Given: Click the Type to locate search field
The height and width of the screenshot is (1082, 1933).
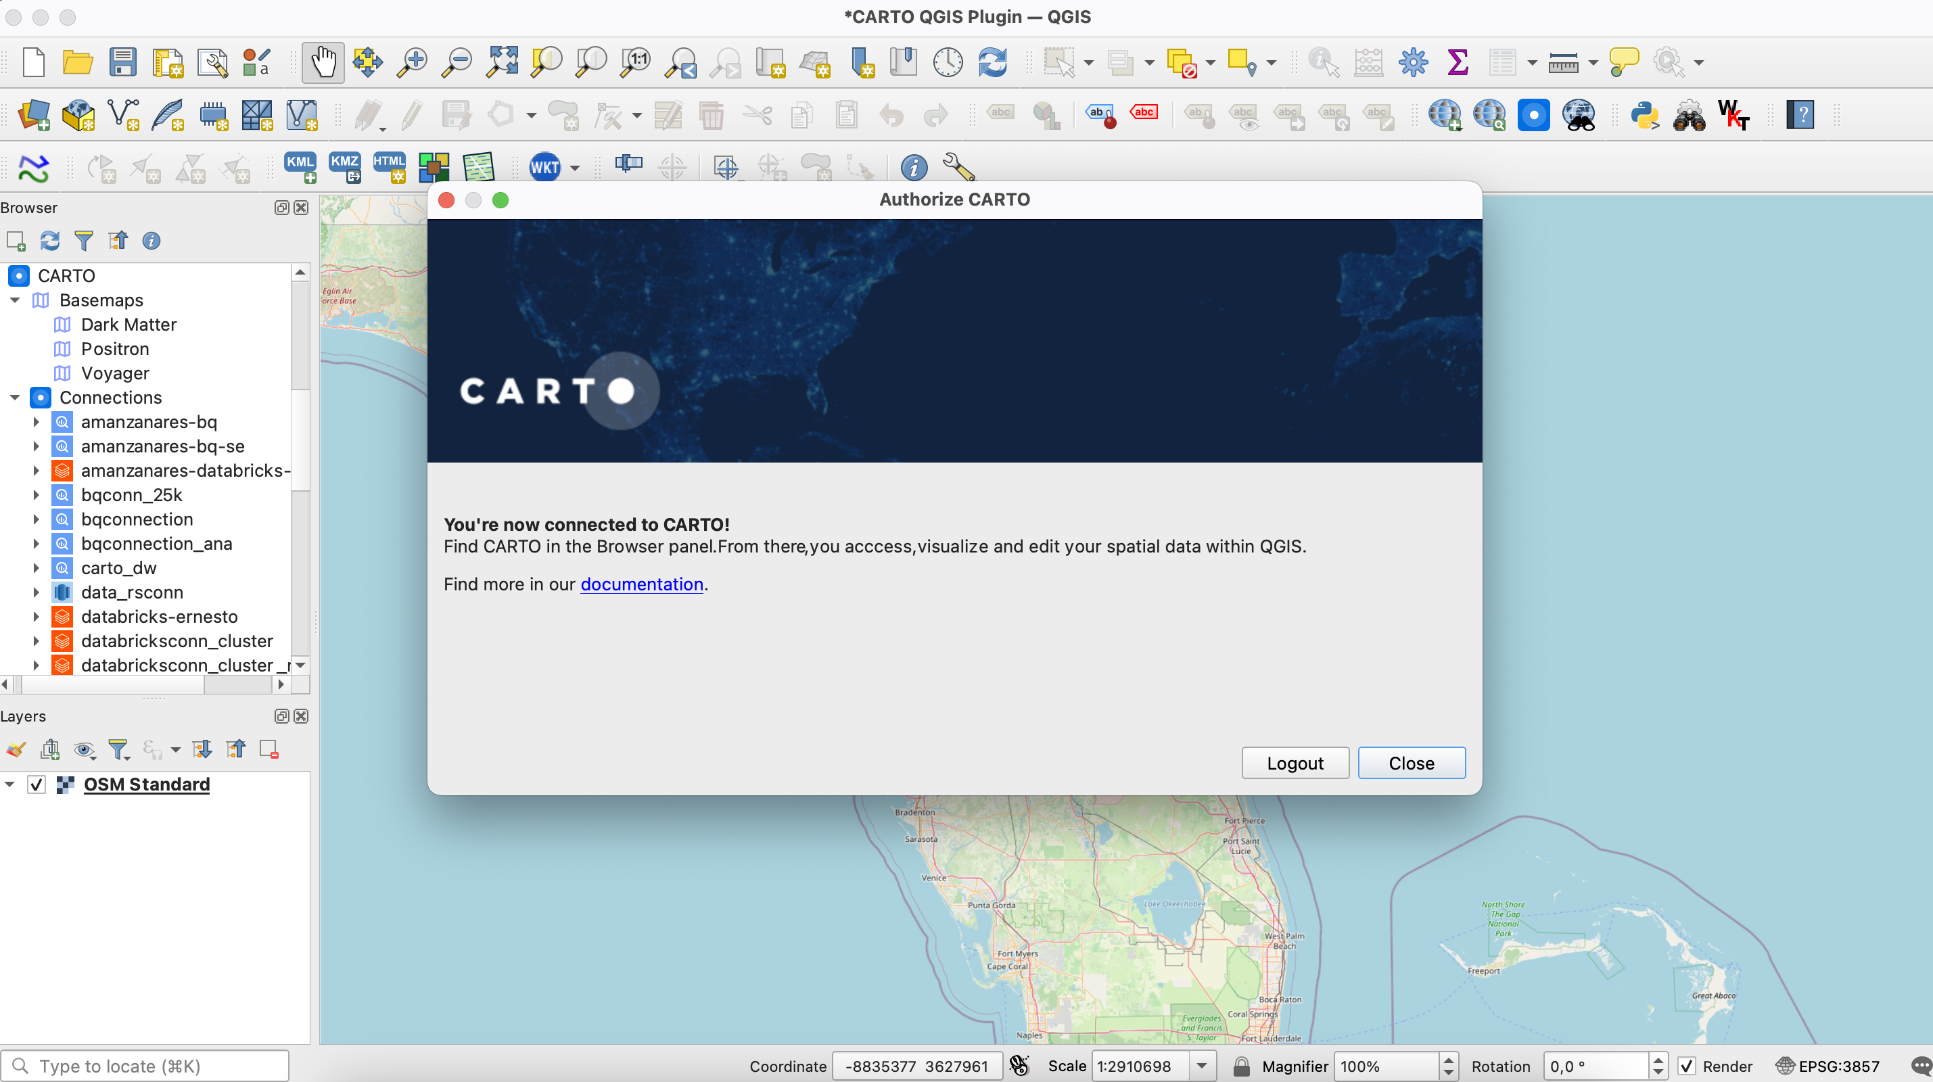Looking at the screenshot, I should (150, 1066).
